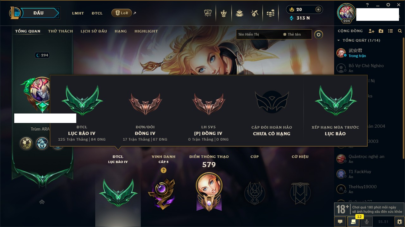405x227 pixels.
Task: Open the friends list search magnifier
Action: pos(400,31)
